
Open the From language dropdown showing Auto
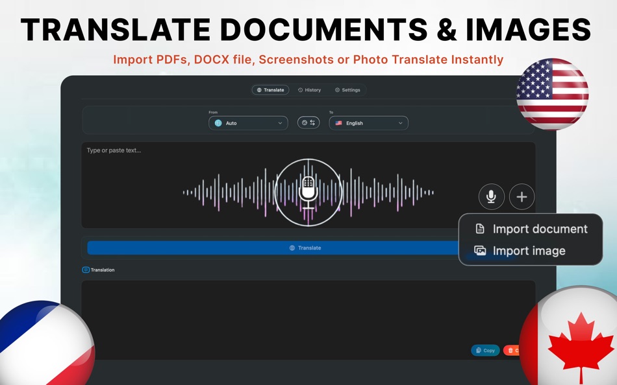(x=247, y=122)
